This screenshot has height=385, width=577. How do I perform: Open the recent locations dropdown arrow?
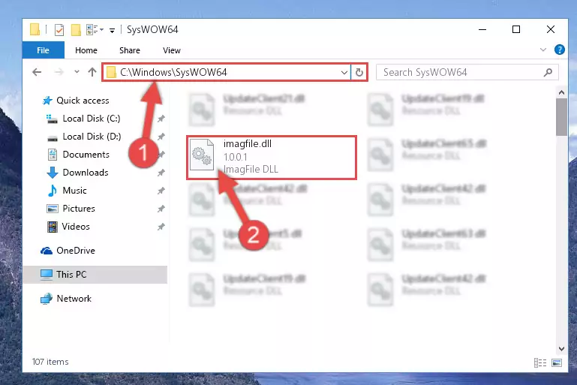pos(77,72)
